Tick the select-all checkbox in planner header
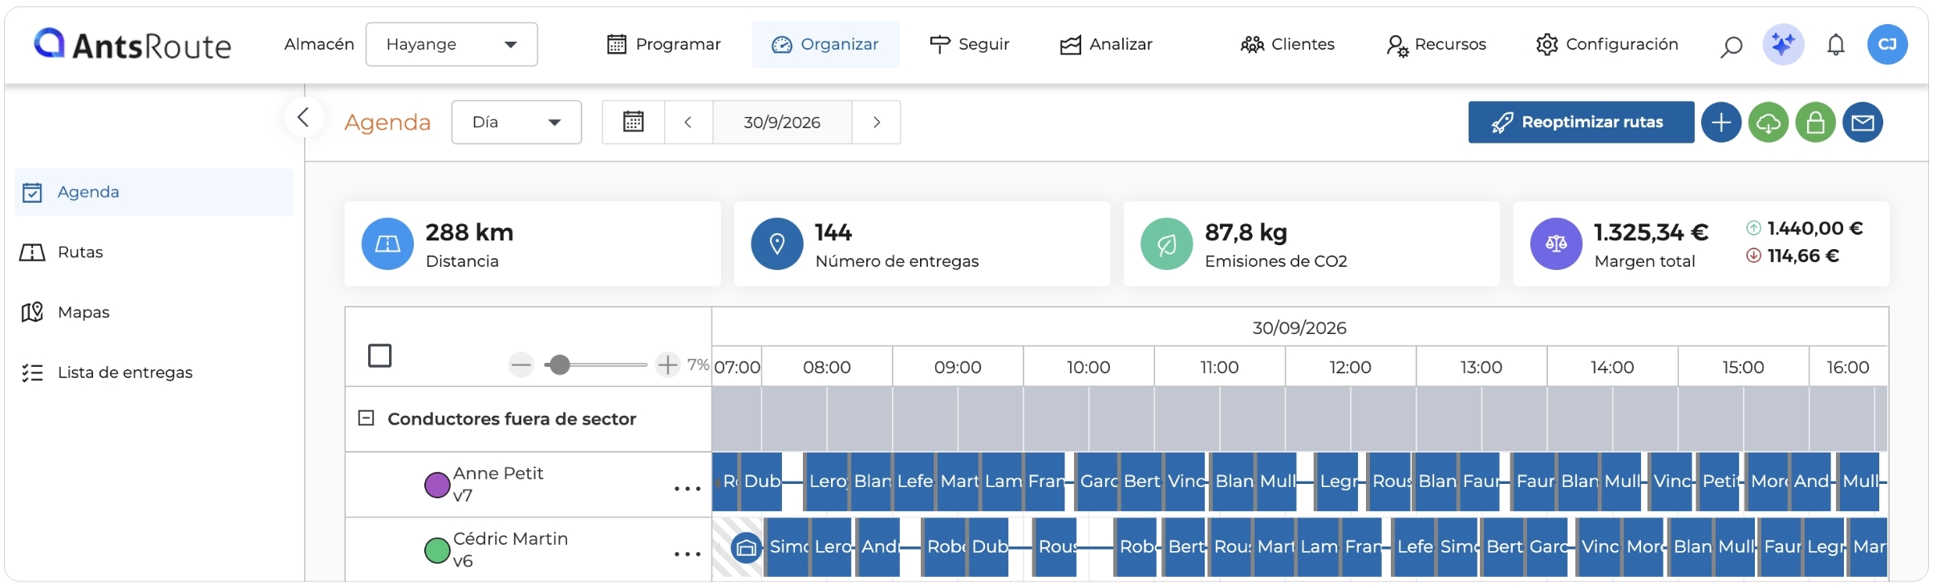 click(379, 356)
